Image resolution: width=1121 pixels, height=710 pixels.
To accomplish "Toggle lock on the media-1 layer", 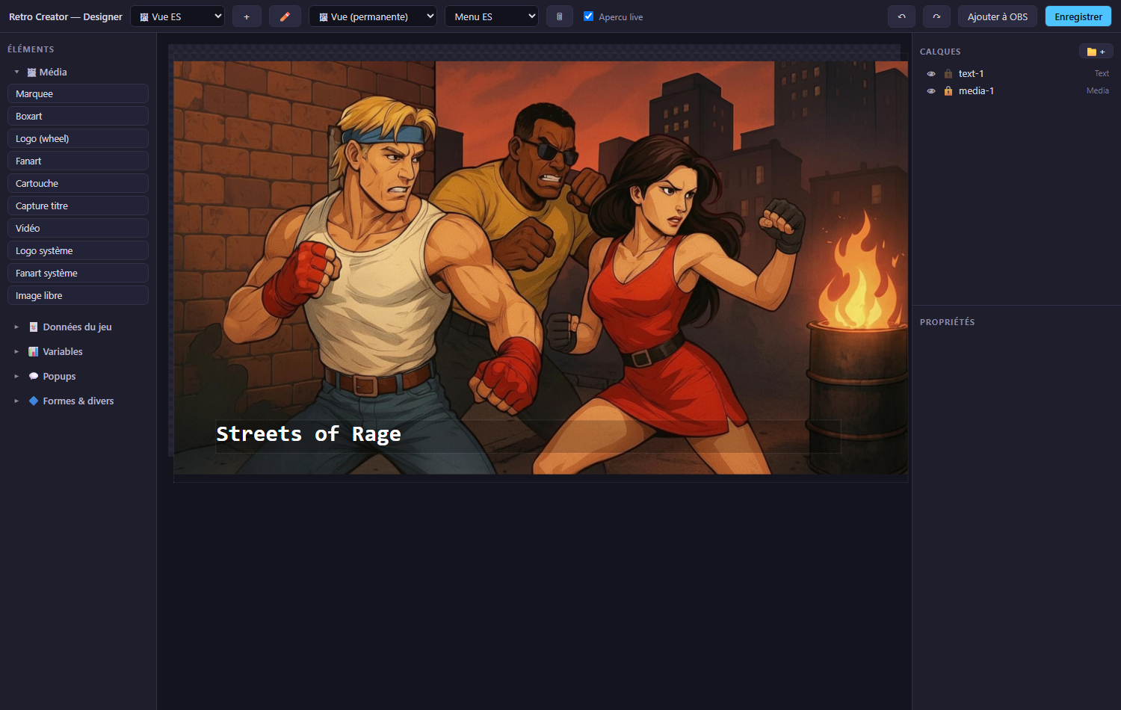I will tap(948, 90).
